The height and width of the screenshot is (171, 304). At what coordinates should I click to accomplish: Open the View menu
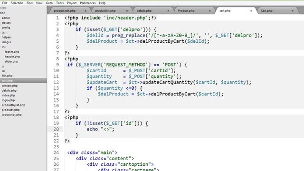pyautogui.click(x=39, y=3)
